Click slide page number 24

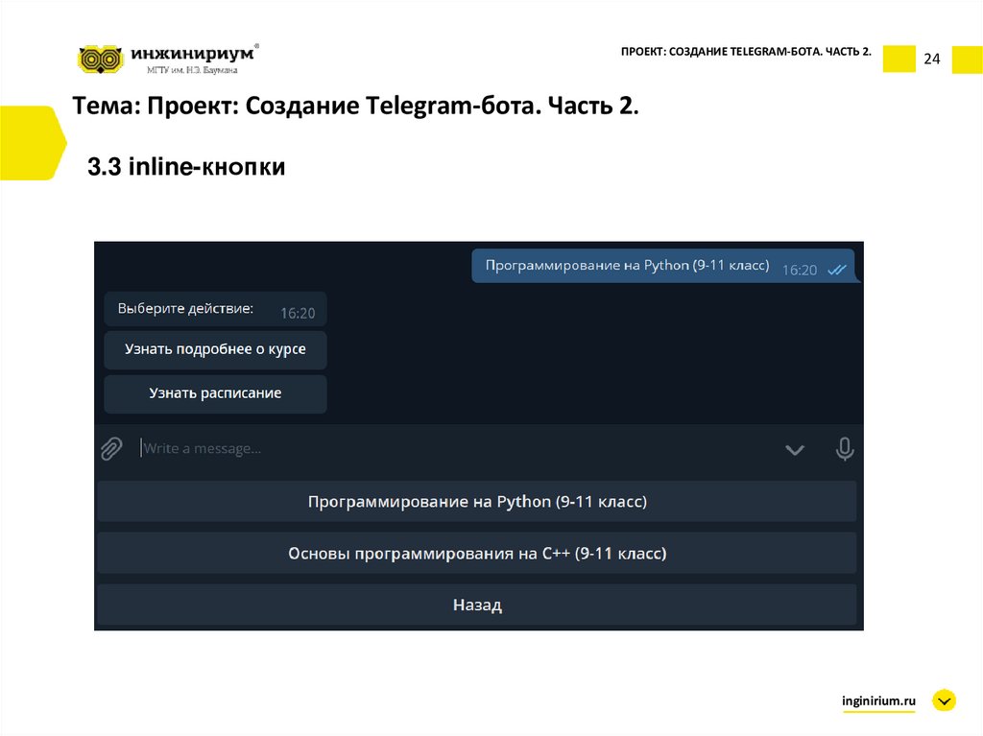point(931,59)
